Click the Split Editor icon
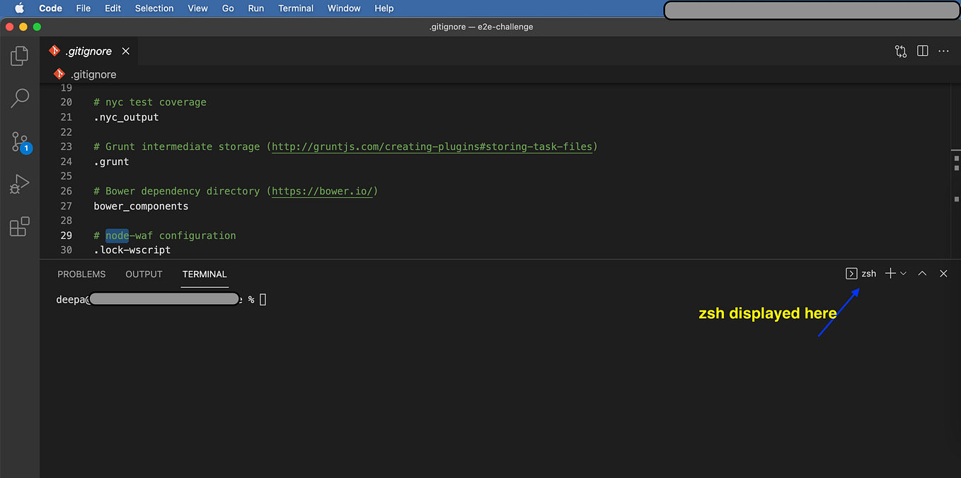This screenshot has width=961, height=478. [x=921, y=51]
